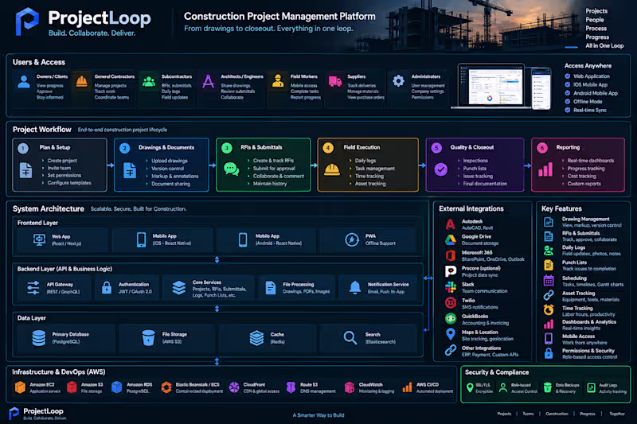This screenshot has height=424, width=637.
Task: Click the Construction link in the footer
Action: (x=557, y=414)
